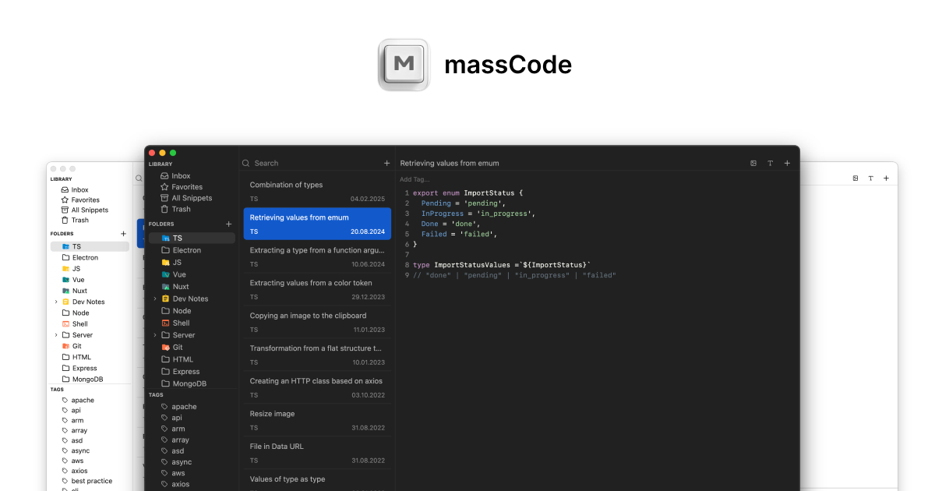Viewport: 935px width, 491px height.
Task: Select the TS folder in dark window
Action: (x=191, y=238)
